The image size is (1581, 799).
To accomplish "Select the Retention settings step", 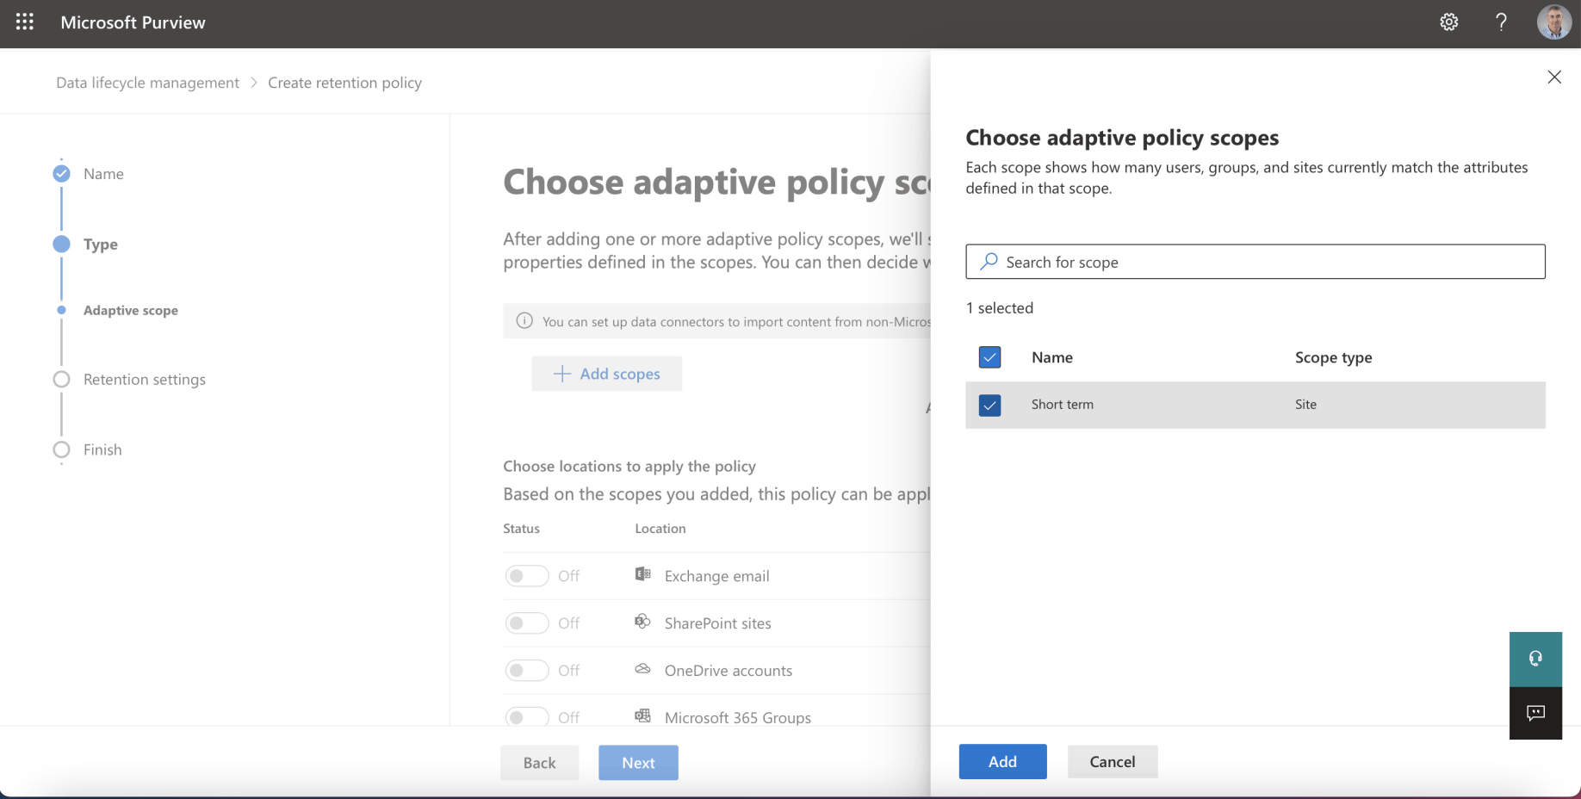I will (144, 380).
